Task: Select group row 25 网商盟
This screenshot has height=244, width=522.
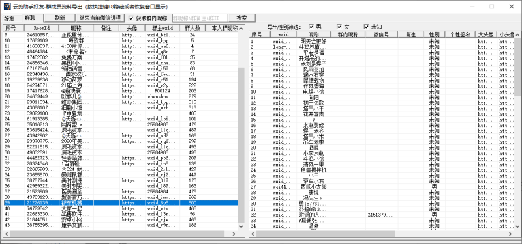Action: pyautogui.click(x=121, y=124)
